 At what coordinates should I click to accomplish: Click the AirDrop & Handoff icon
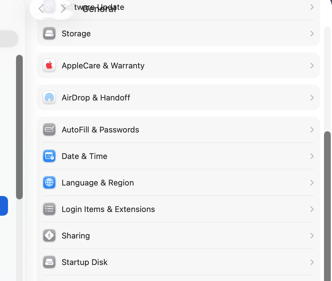(49, 98)
